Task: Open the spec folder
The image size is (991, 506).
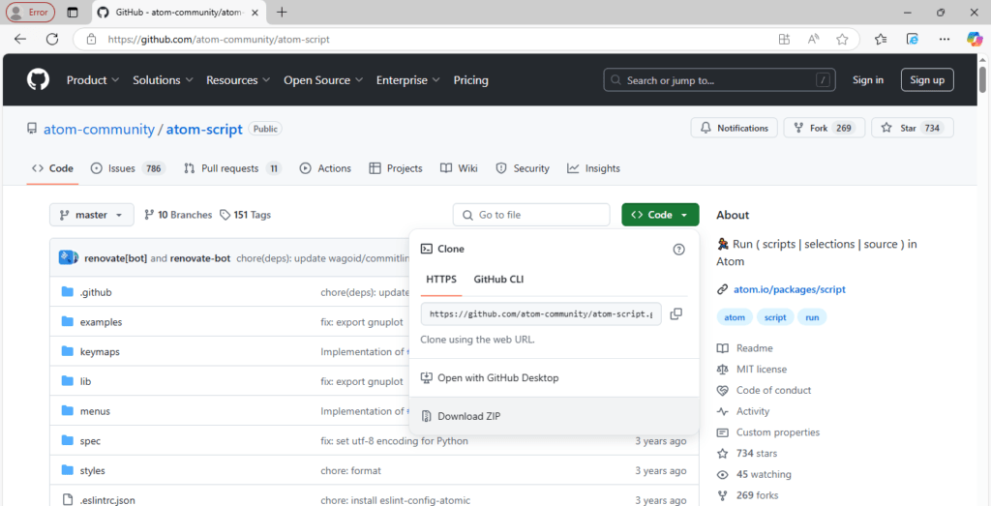Action: click(90, 441)
